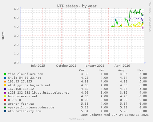Click archer.fsck.ca Avg value 5.37
The image size is (153, 122).
(x=124, y=104)
